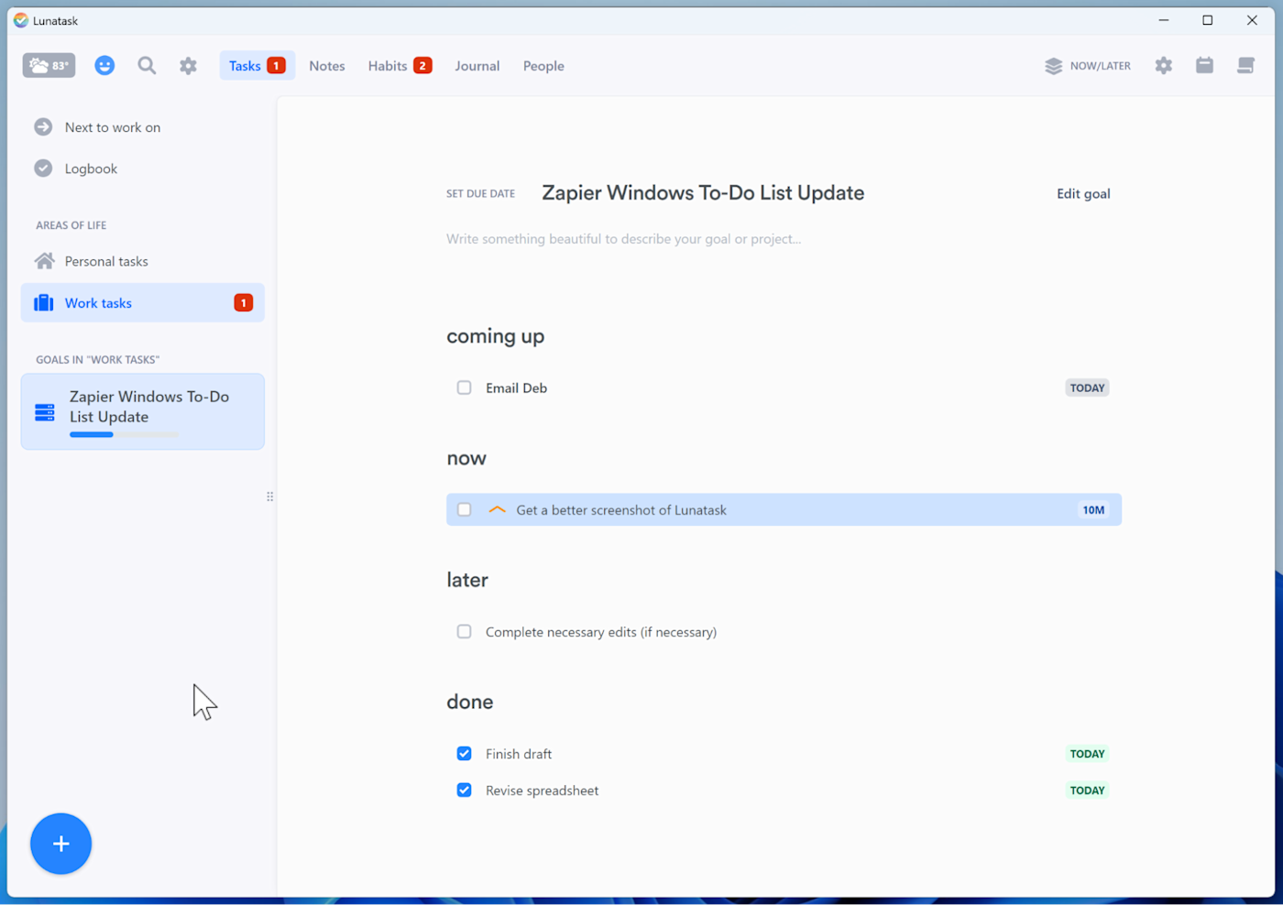Click the done section heading
The image size is (1283, 905).
click(470, 702)
